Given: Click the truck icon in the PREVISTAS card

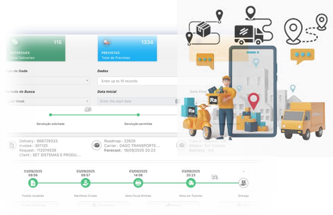Looking at the screenshot, I should point(107,42).
